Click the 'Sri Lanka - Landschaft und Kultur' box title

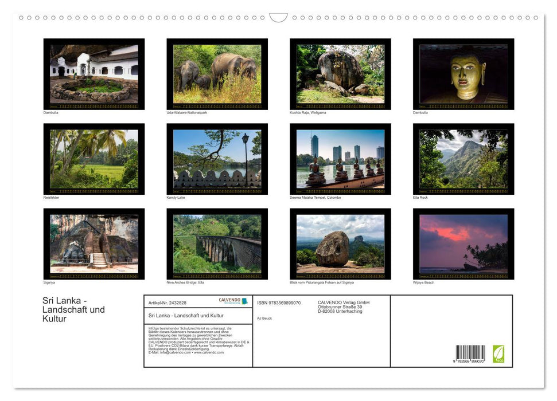click(x=186, y=316)
